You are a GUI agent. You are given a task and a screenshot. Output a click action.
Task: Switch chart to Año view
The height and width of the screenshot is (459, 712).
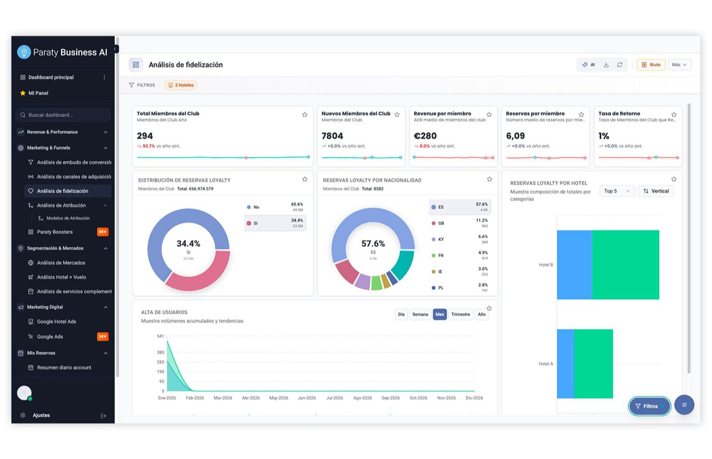[x=481, y=314]
